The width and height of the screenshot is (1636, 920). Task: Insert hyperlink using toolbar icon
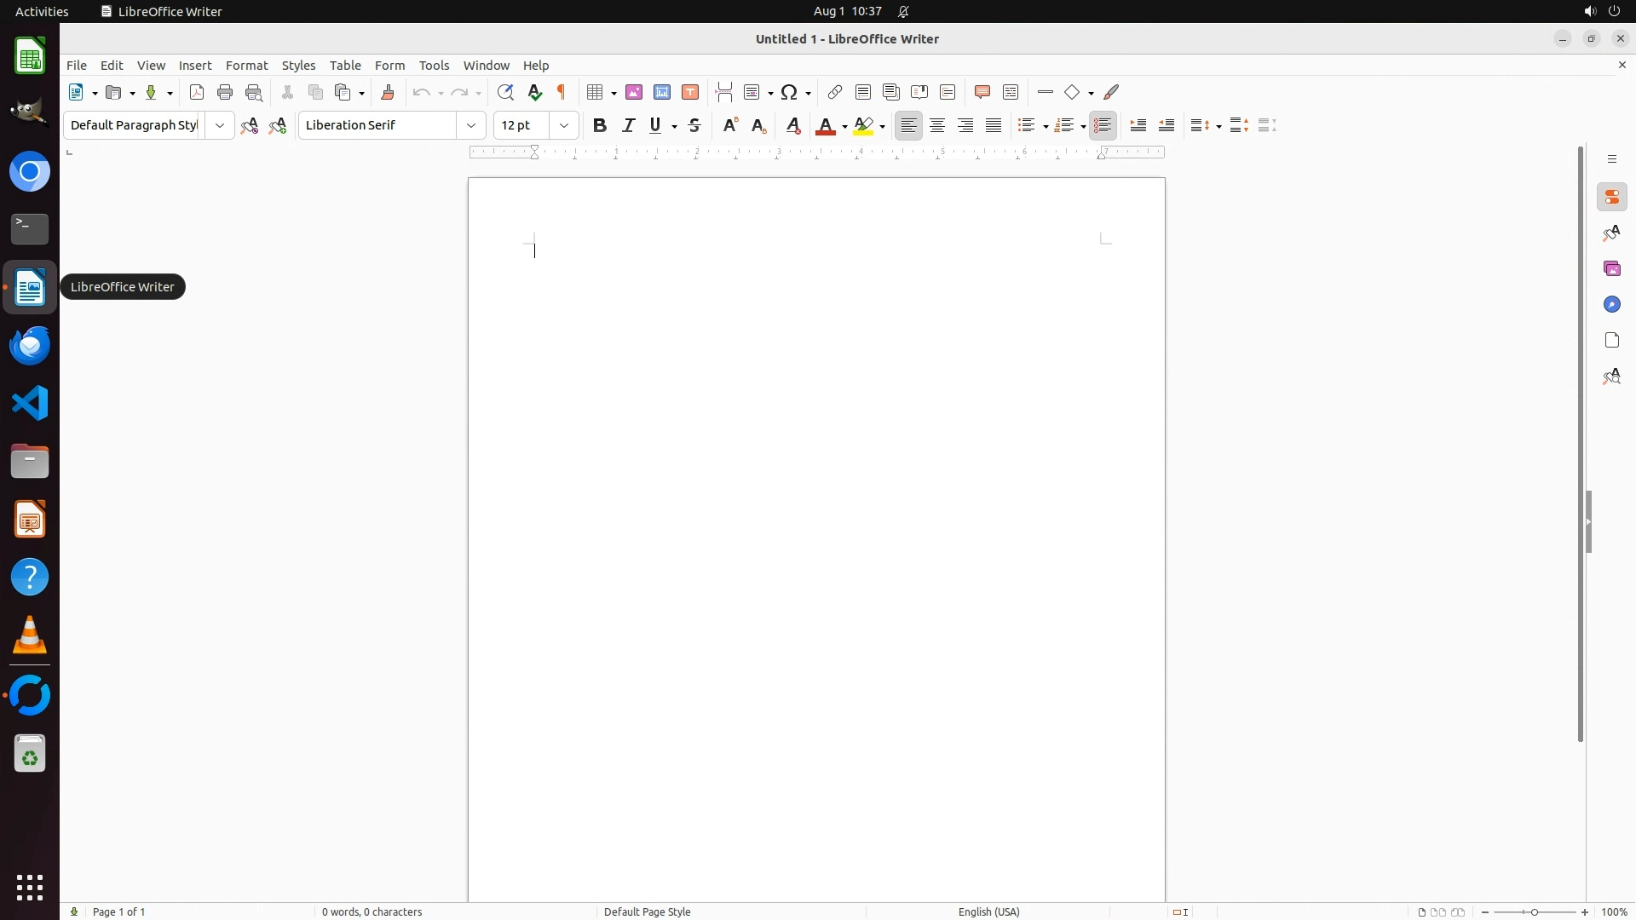pos(835,93)
